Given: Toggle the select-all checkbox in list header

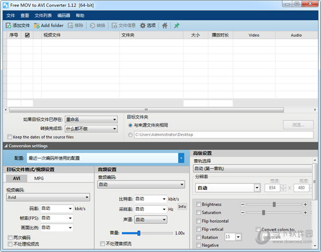Looking at the screenshot, I should point(27,35).
